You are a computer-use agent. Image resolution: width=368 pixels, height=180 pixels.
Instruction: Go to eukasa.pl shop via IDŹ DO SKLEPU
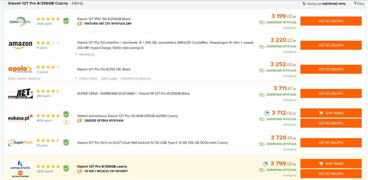331,123
